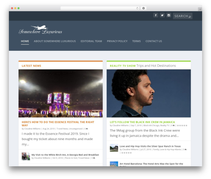
Task: Open the Essence Festival concert image
Action: [x=61, y=94]
